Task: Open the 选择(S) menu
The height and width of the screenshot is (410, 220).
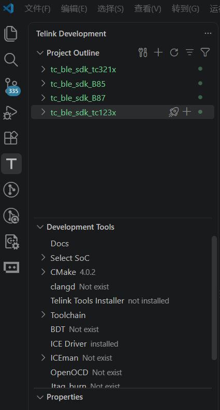Action: 110,9
